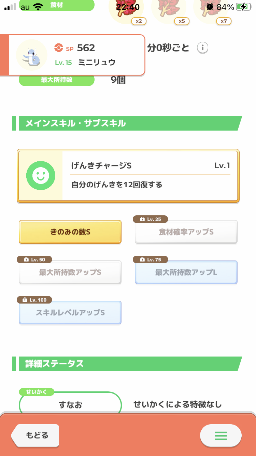Select the きのみの数S sub skill
This screenshot has height=456, width=256.
tap(70, 232)
